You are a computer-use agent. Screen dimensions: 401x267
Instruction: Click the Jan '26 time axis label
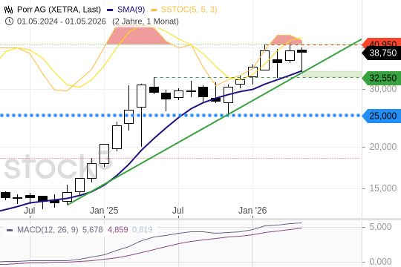252,211
